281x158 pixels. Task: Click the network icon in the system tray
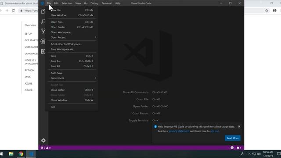(254, 154)
